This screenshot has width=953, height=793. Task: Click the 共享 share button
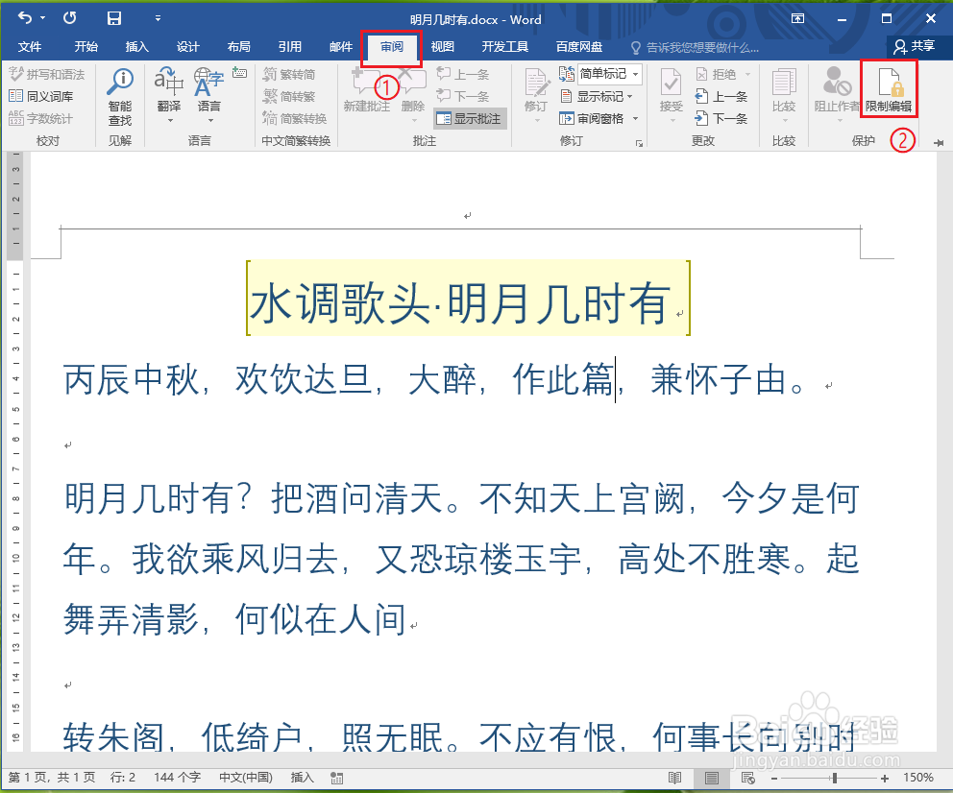[x=919, y=45]
